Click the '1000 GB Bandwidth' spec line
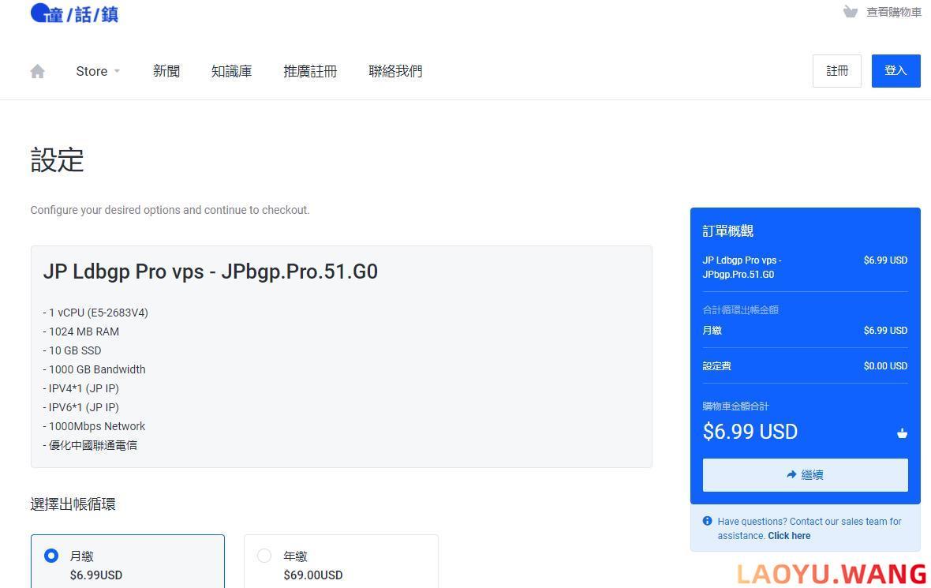The width and height of the screenshot is (931, 588). [x=94, y=369]
